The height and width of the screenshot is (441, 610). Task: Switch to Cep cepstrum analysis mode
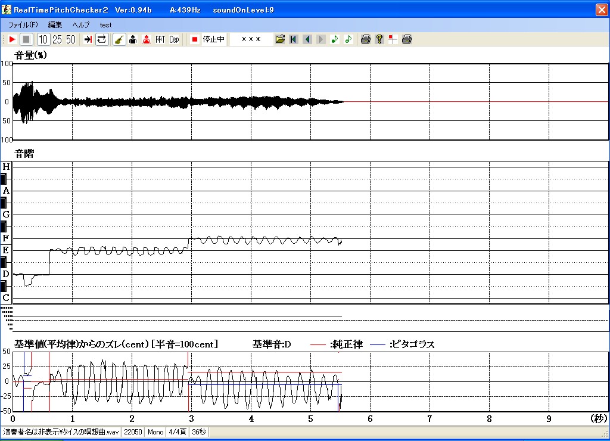175,39
